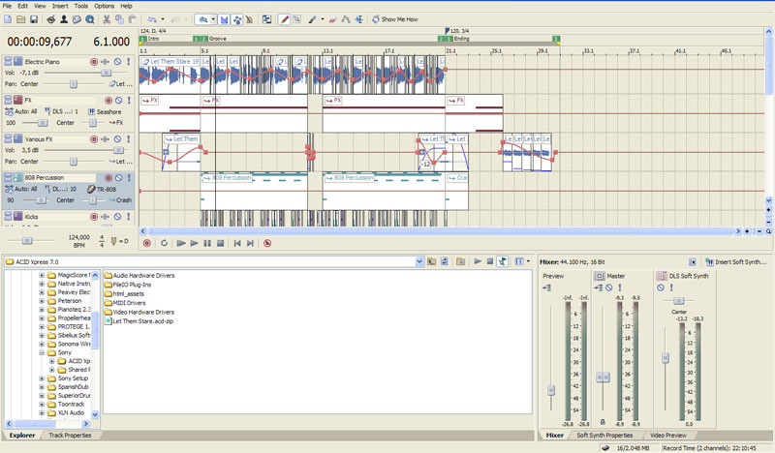This screenshot has width=775, height=453.
Task: Click the Record button in the transport bar
Action: 147,243
